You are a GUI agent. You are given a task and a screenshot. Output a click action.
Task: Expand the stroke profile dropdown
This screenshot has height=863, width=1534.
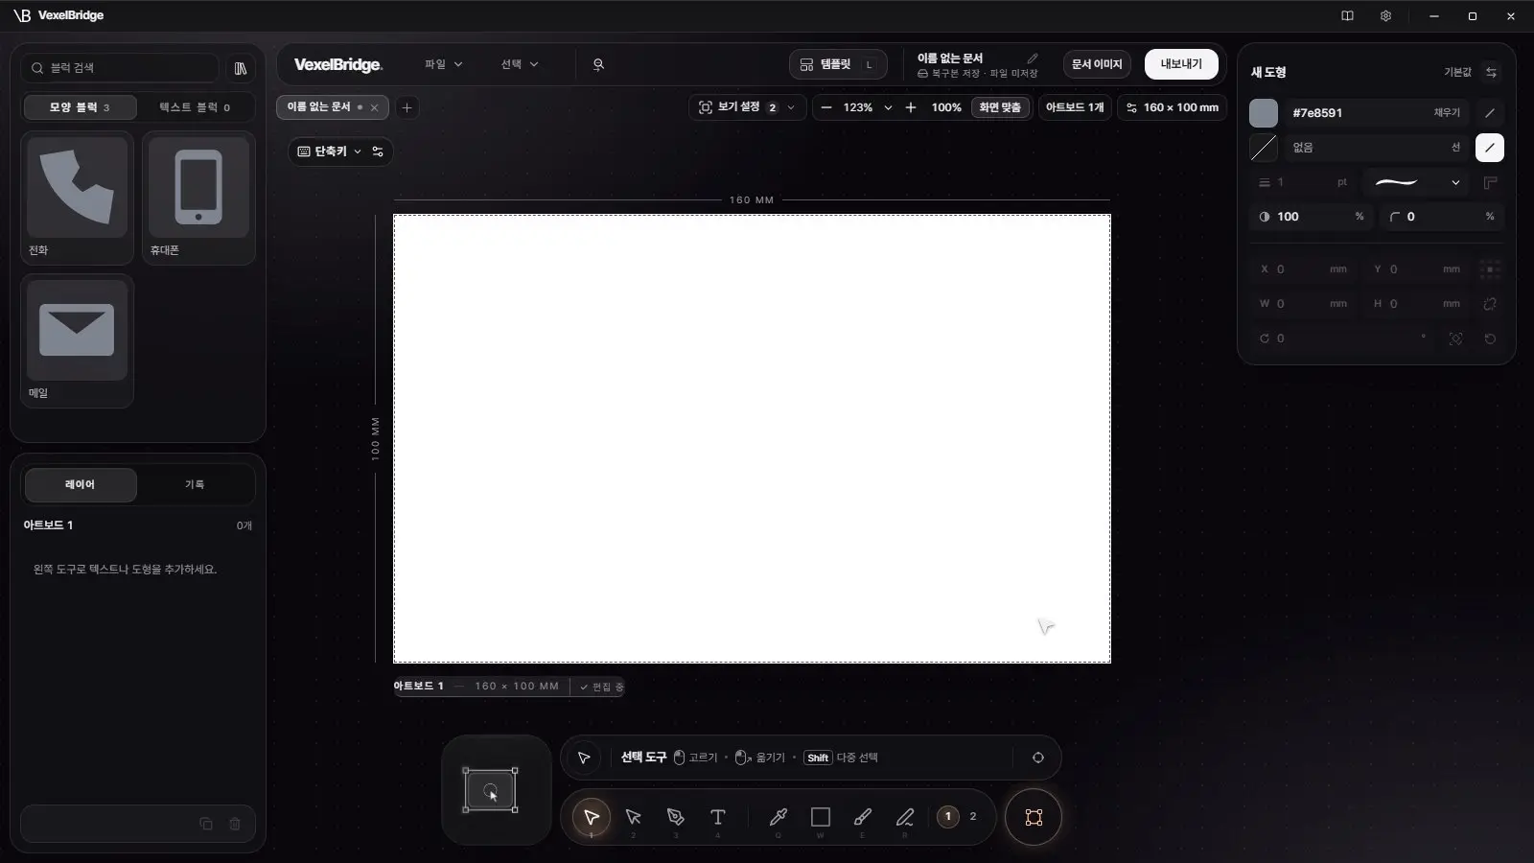(1417, 182)
